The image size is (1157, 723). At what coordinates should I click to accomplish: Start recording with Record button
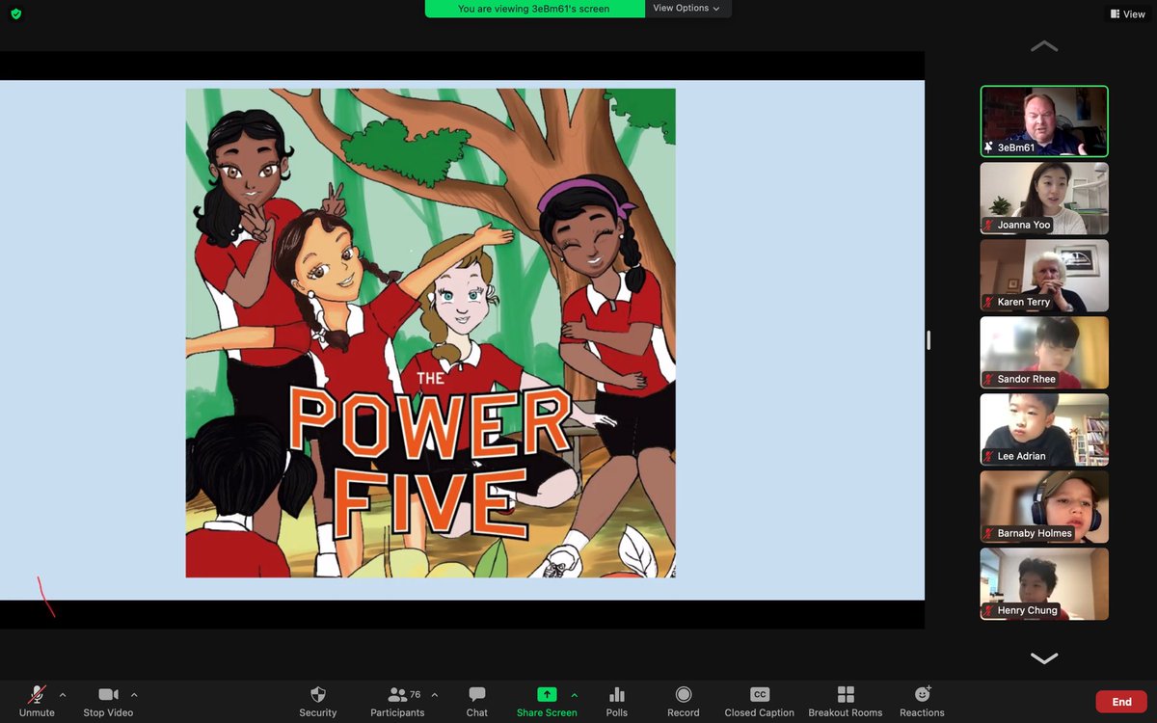[x=684, y=701]
